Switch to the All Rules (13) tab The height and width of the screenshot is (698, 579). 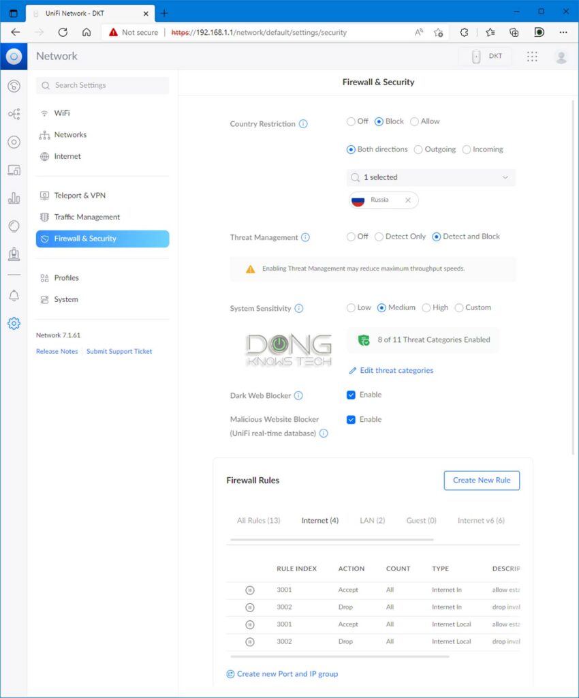pyautogui.click(x=258, y=520)
